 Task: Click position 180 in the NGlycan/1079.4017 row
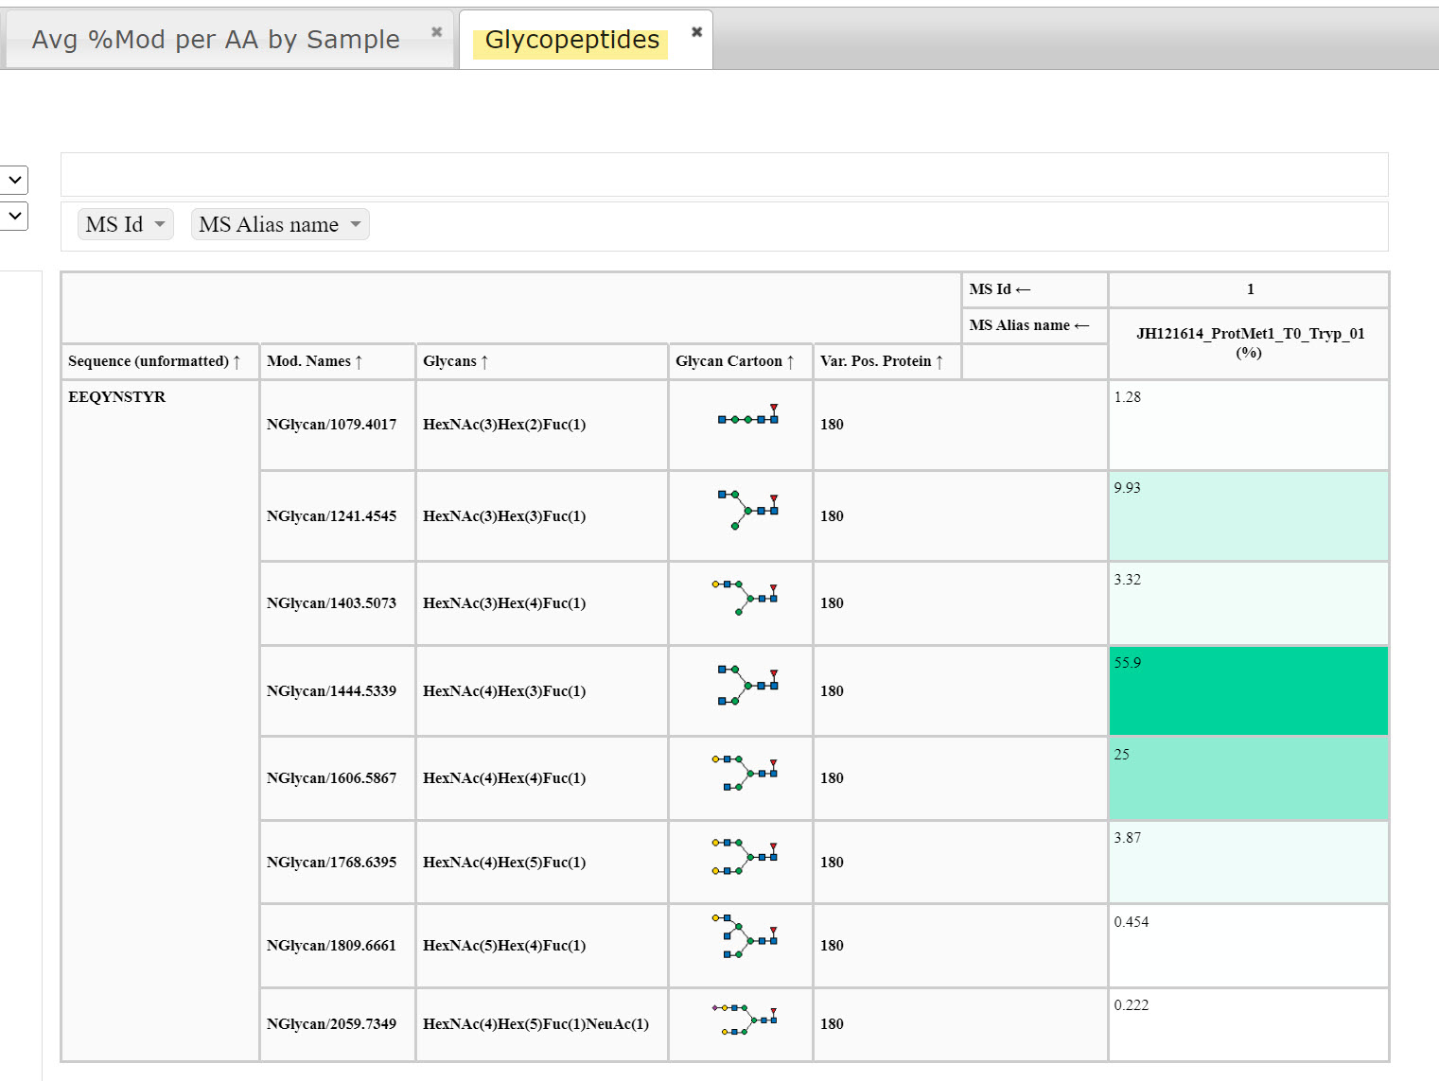(832, 425)
